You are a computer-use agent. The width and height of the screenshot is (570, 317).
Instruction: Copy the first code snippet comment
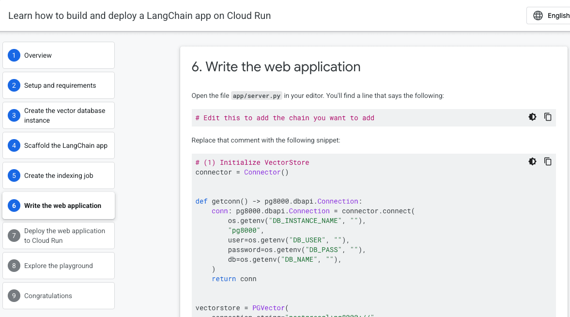pos(548,117)
